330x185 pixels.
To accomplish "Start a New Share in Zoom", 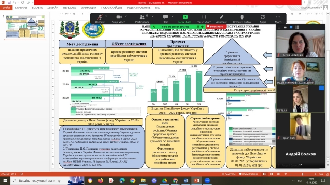I will (185, 19).
